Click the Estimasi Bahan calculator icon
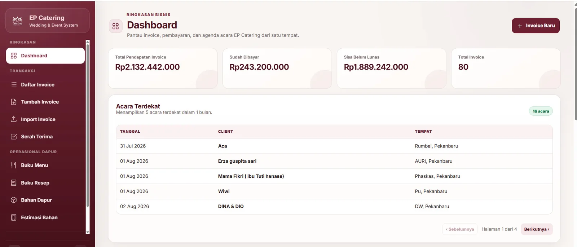The width and height of the screenshot is (577, 247). coord(14,217)
